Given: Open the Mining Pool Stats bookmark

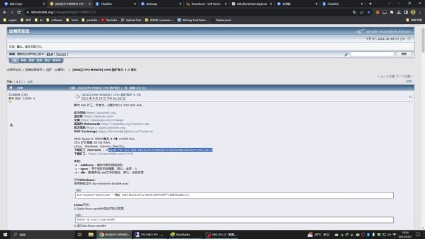Looking at the screenshot, I should (x=193, y=20).
